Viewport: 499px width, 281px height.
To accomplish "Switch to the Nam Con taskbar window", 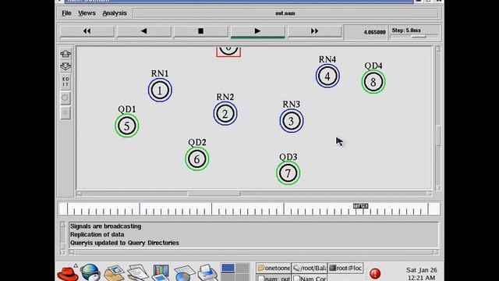I will point(310,278).
